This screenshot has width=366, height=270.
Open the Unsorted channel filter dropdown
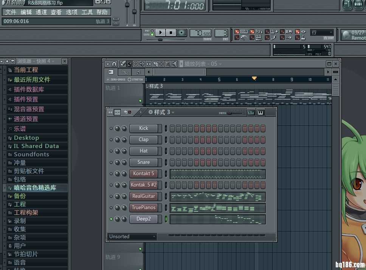pyautogui.click(x=132, y=237)
